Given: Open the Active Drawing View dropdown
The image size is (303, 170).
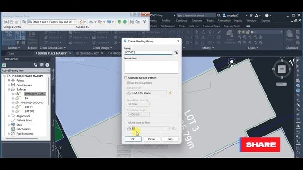Looking at the screenshot, I should (26, 71).
